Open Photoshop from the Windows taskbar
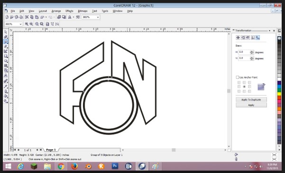The width and height of the screenshot is (285, 173). [115, 166]
